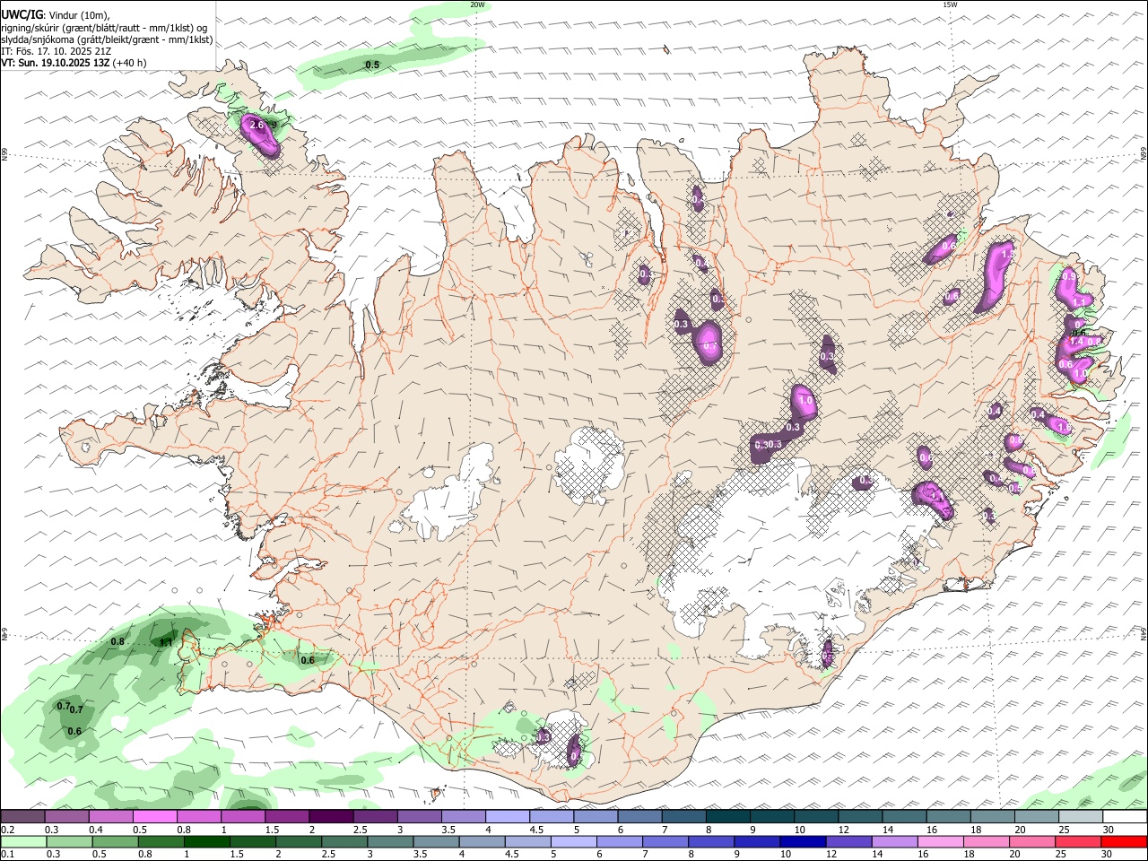Select the pale grey 25 swatch in the upper legend

1082,817
